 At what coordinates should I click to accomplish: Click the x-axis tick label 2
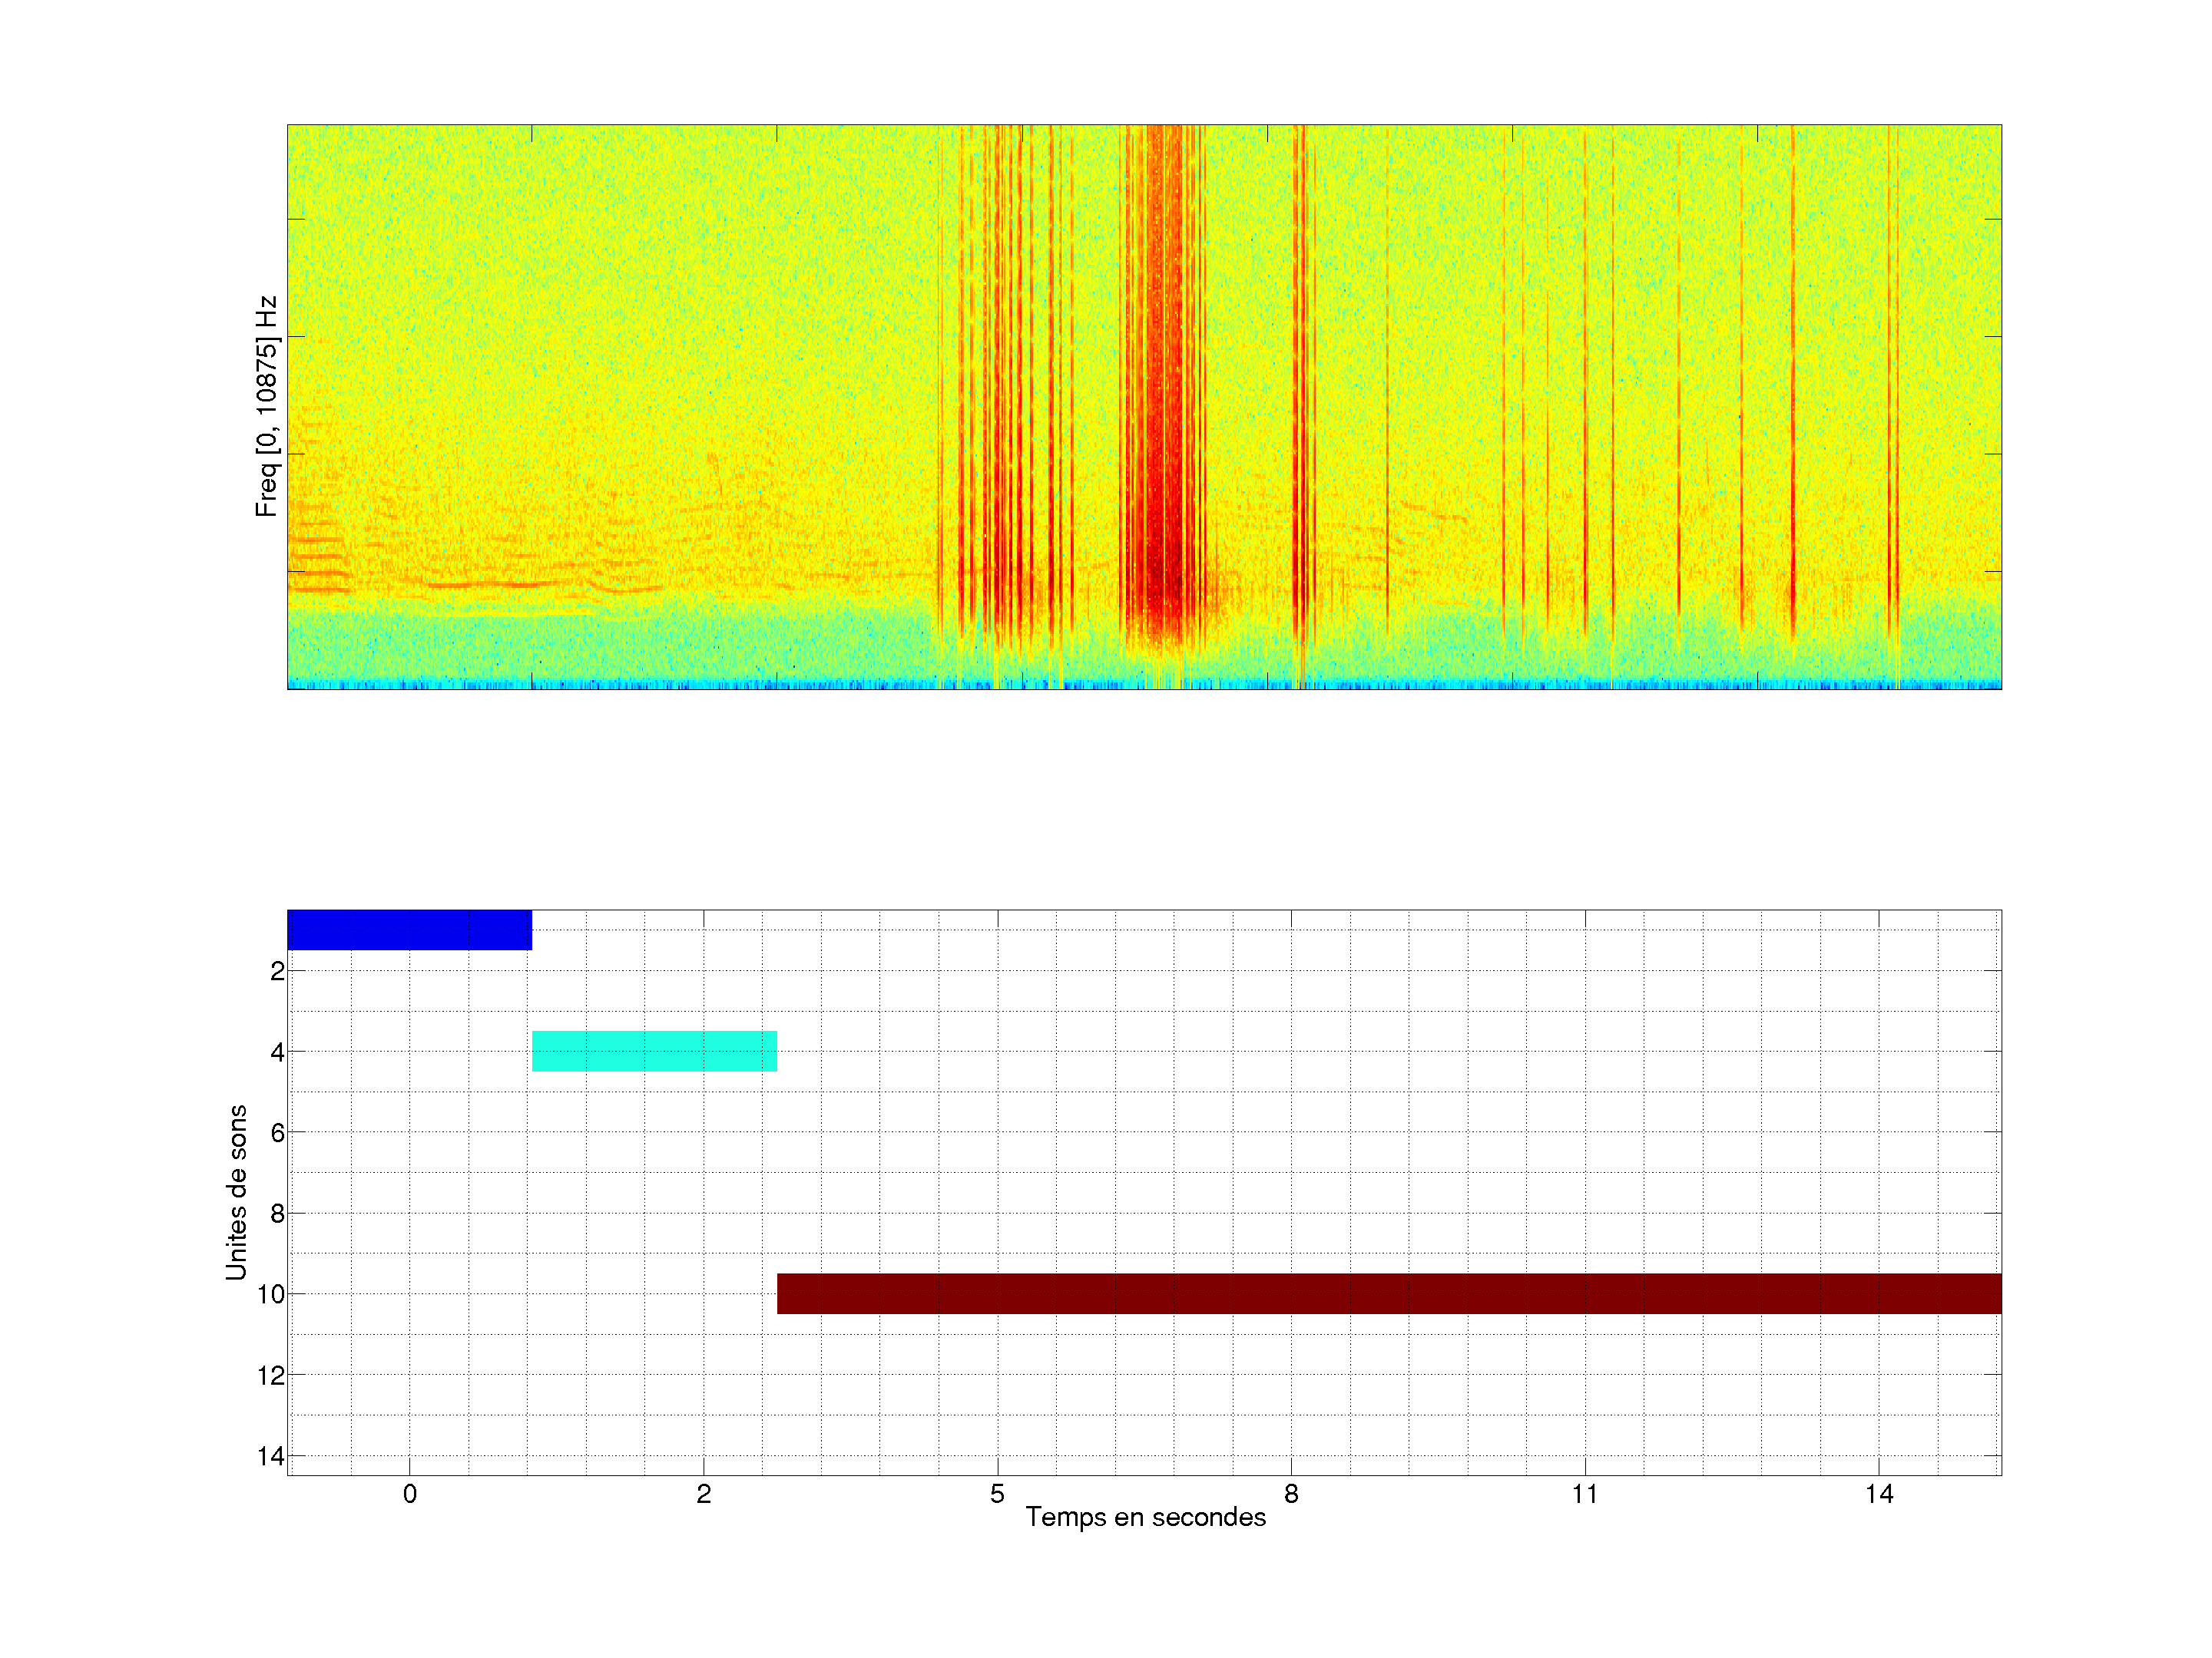[x=703, y=1494]
